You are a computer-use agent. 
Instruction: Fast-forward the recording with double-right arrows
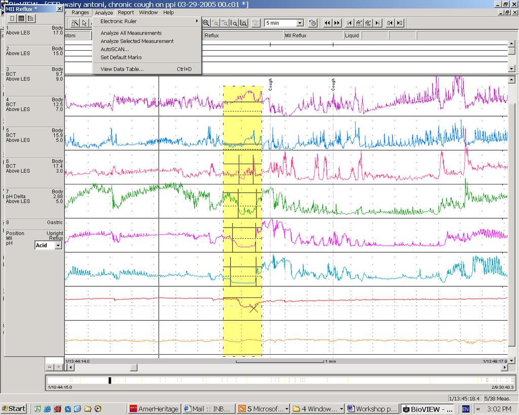click(337, 23)
